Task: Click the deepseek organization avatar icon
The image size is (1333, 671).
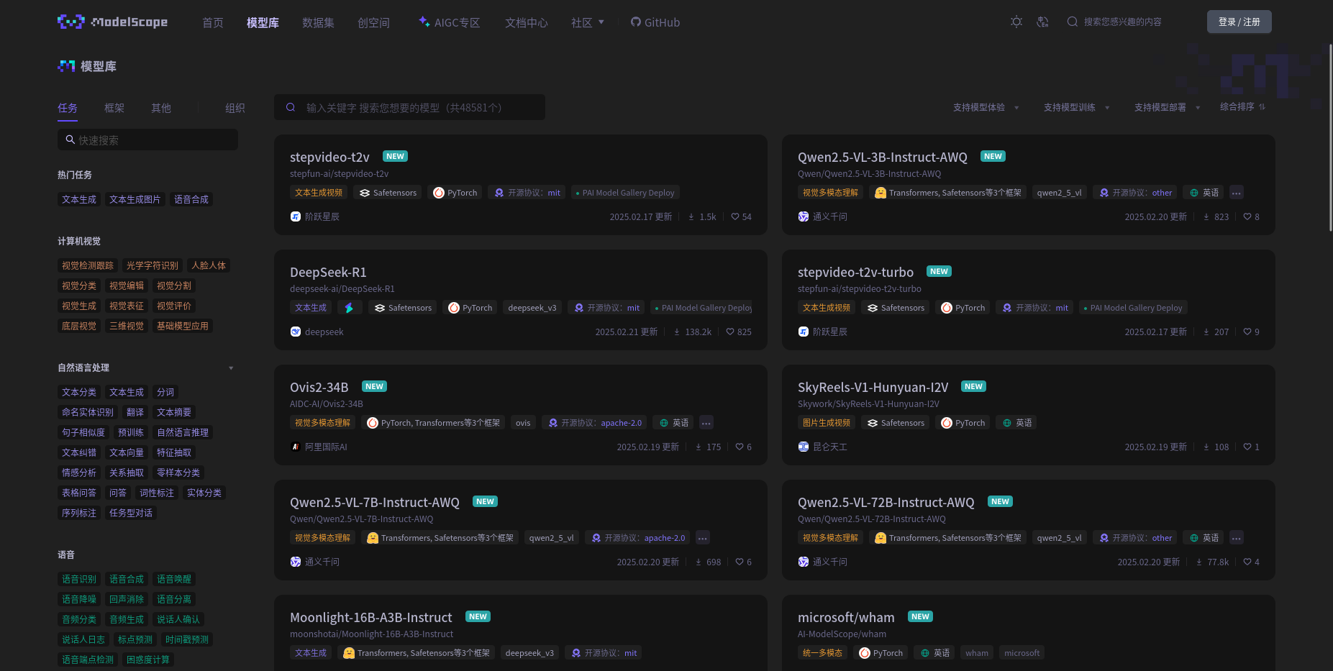Action: click(x=296, y=332)
